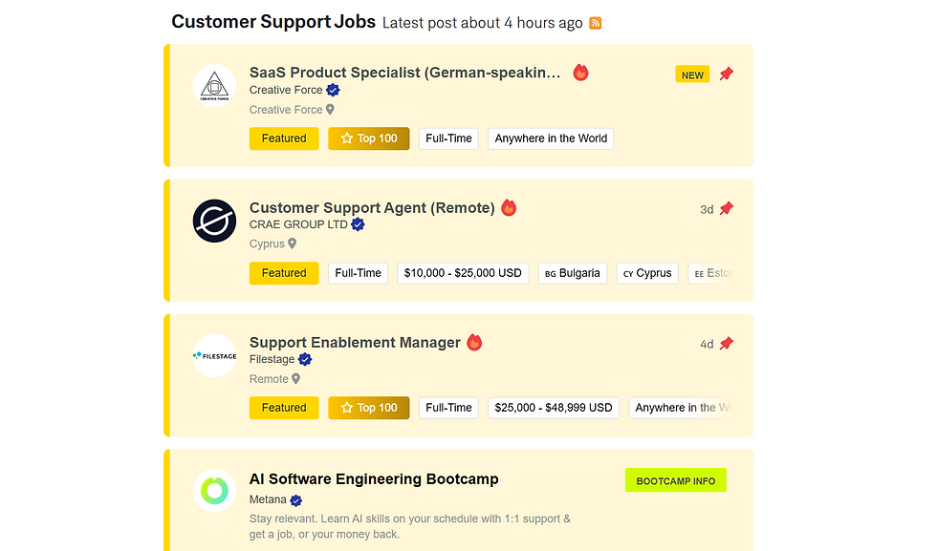Open the Support Enablement Manager listing
Viewport: 937px width, 551px height.
click(x=355, y=342)
